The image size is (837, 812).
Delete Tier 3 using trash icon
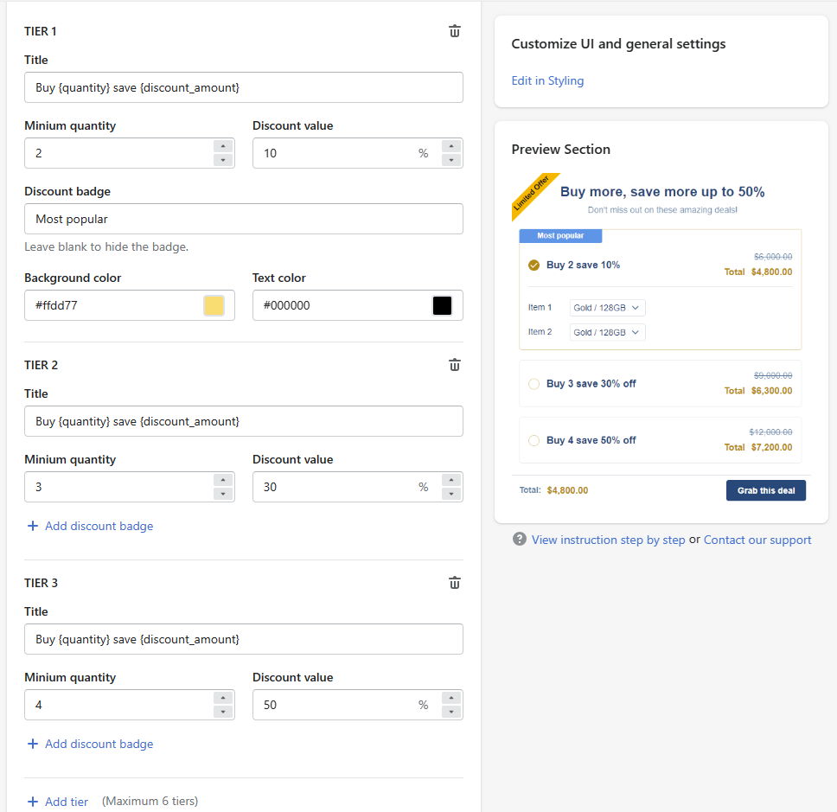(x=454, y=583)
